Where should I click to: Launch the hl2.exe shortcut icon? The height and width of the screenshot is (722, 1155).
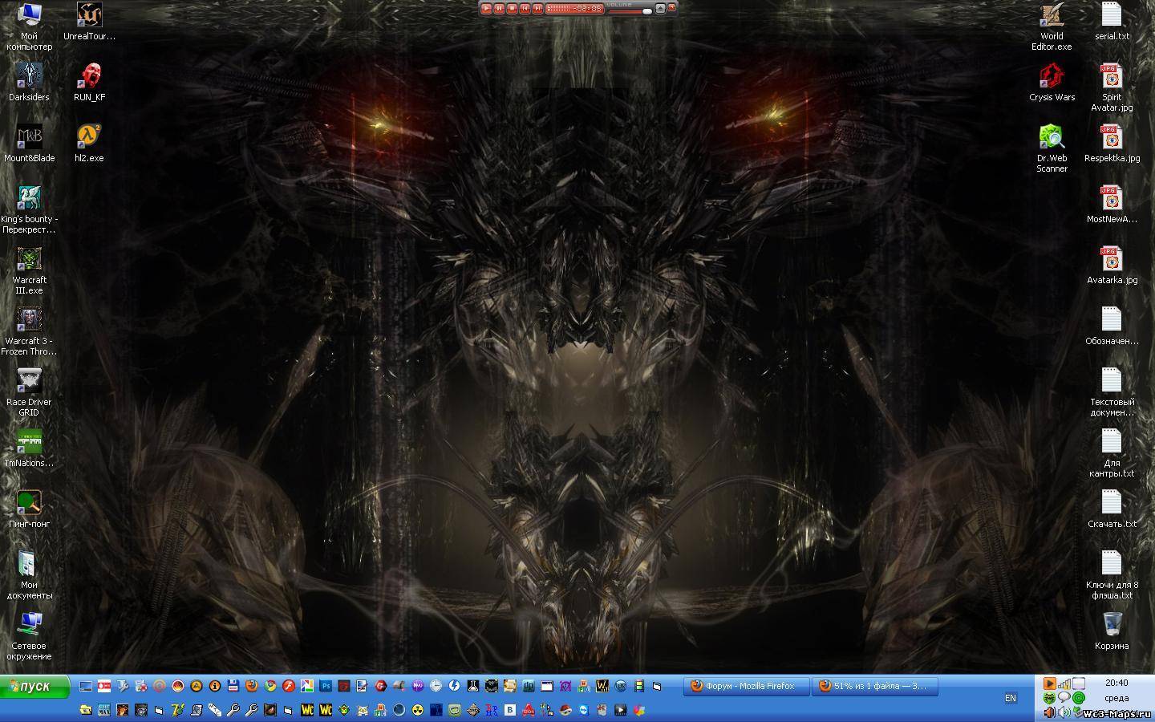tap(89, 137)
